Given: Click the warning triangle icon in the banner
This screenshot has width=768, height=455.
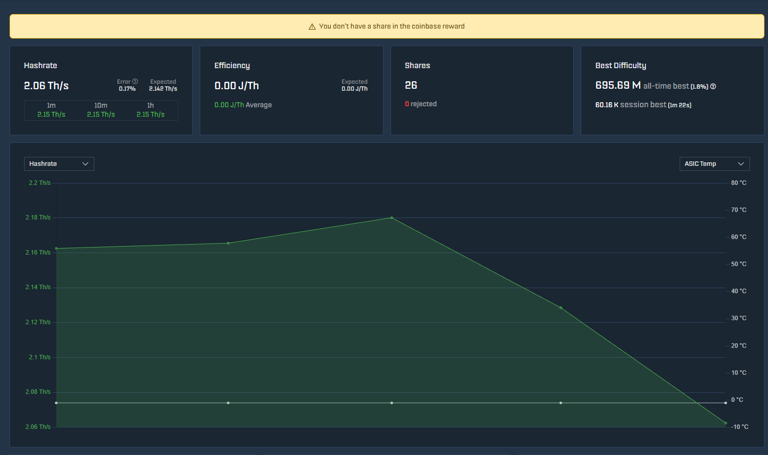Looking at the screenshot, I should [x=312, y=26].
